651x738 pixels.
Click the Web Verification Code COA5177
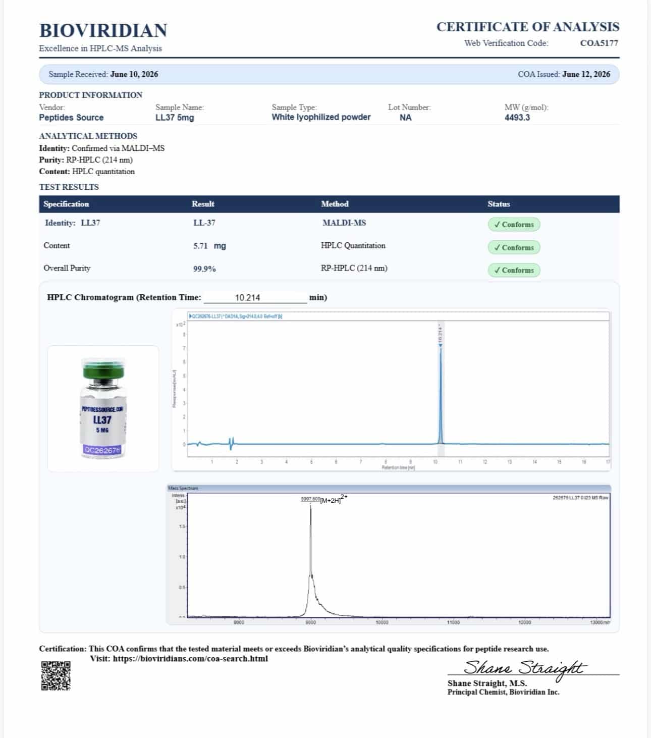[x=599, y=43]
